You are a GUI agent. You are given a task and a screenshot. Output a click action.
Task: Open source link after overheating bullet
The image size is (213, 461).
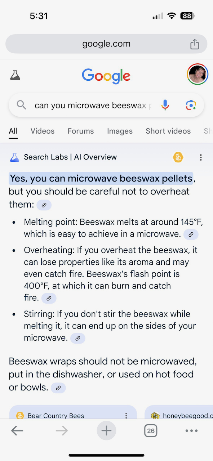click(x=49, y=298)
